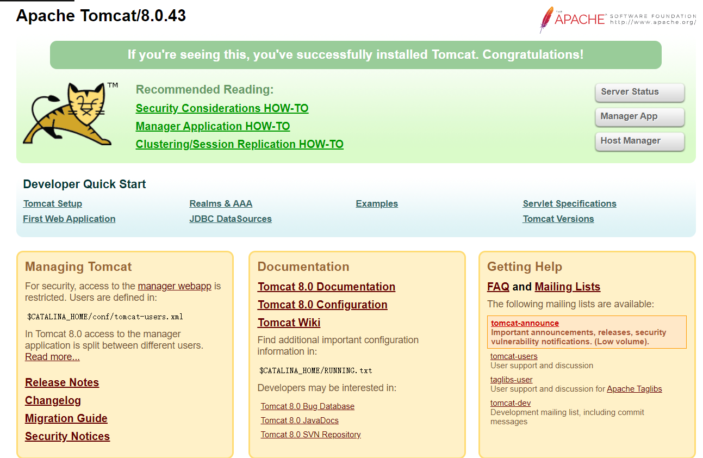Click 'Developers may be interested in:' text

coord(327,388)
